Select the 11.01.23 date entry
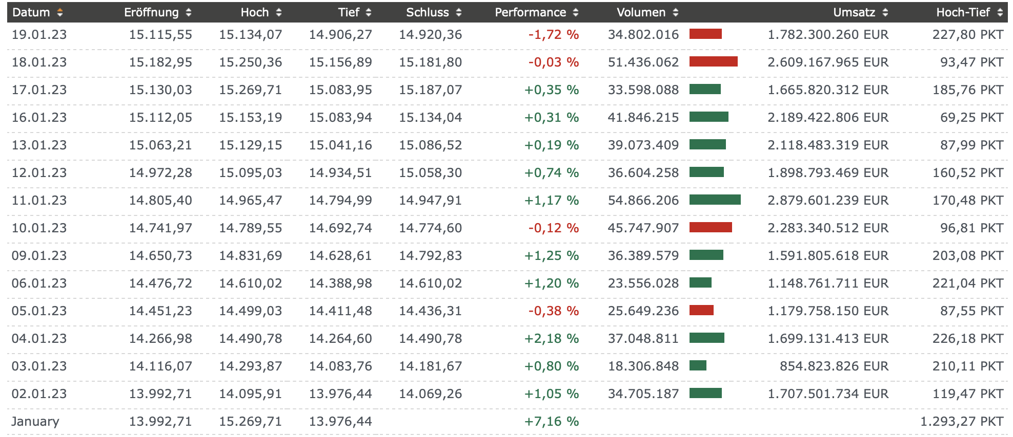This screenshot has height=437, width=1013. click(x=39, y=201)
